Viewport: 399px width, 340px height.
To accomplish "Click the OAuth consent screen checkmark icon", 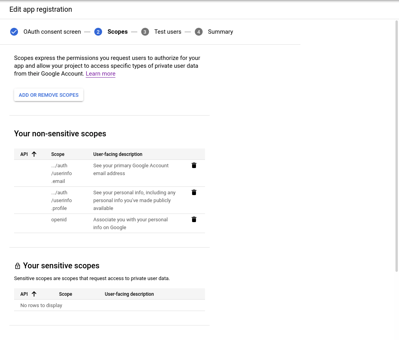I will pos(14,32).
